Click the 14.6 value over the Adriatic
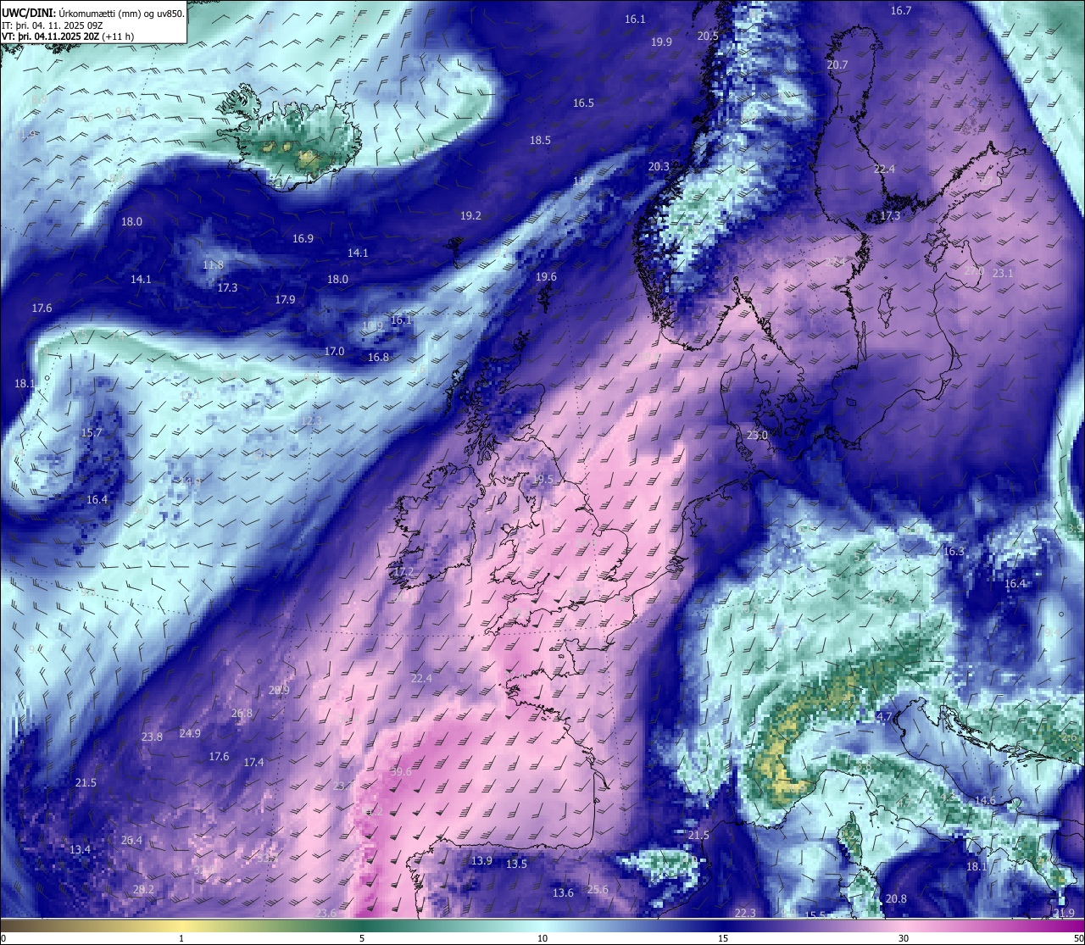The image size is (1085, 945). pos(985,801)
